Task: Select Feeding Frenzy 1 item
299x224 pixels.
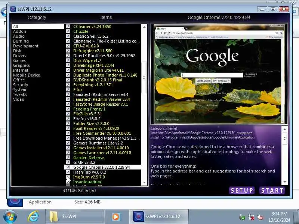Action: pos(89,109)
